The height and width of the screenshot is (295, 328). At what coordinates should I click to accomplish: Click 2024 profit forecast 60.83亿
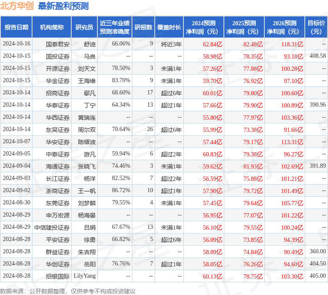pos(212,154)
